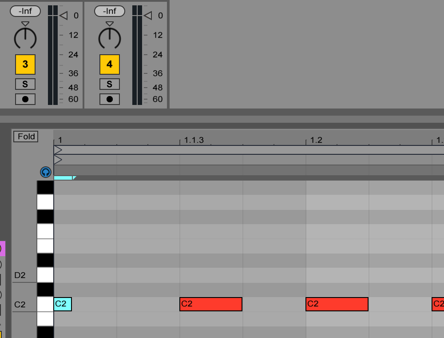This screenshot has height=338, width=444.
Task: Arm track 3 for recording
Action: pos(25,99)
